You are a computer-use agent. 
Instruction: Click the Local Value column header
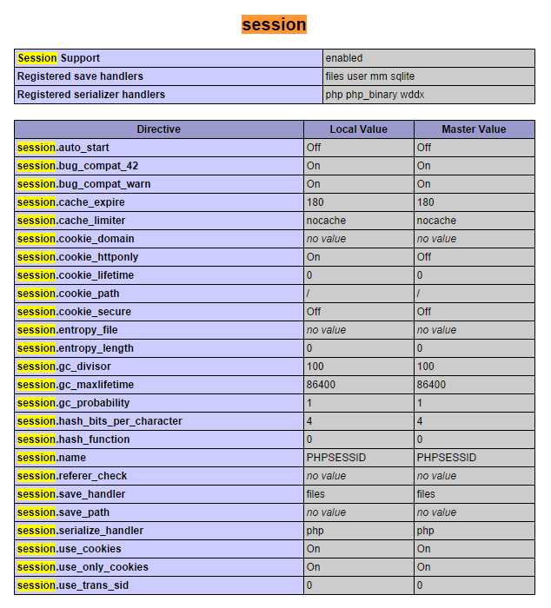[358, 129]
